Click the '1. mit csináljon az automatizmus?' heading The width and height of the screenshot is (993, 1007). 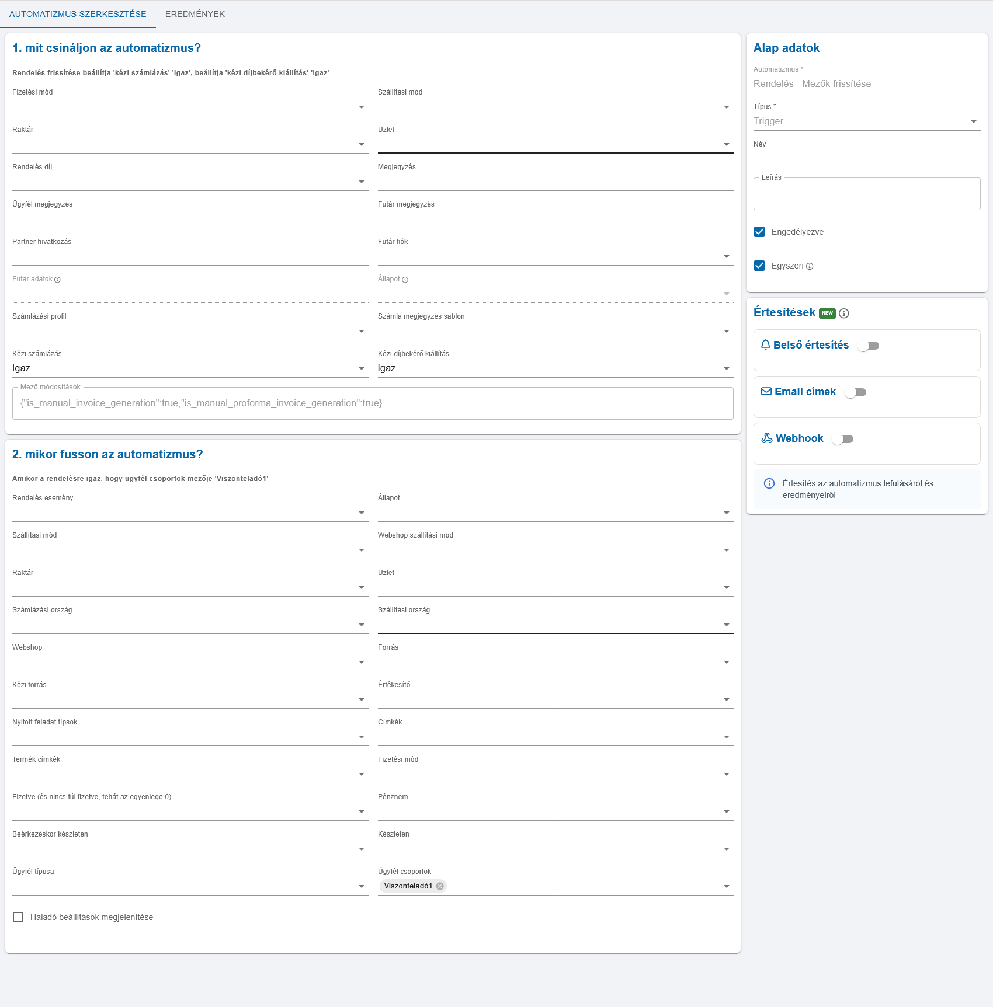[x=106, y=48]
